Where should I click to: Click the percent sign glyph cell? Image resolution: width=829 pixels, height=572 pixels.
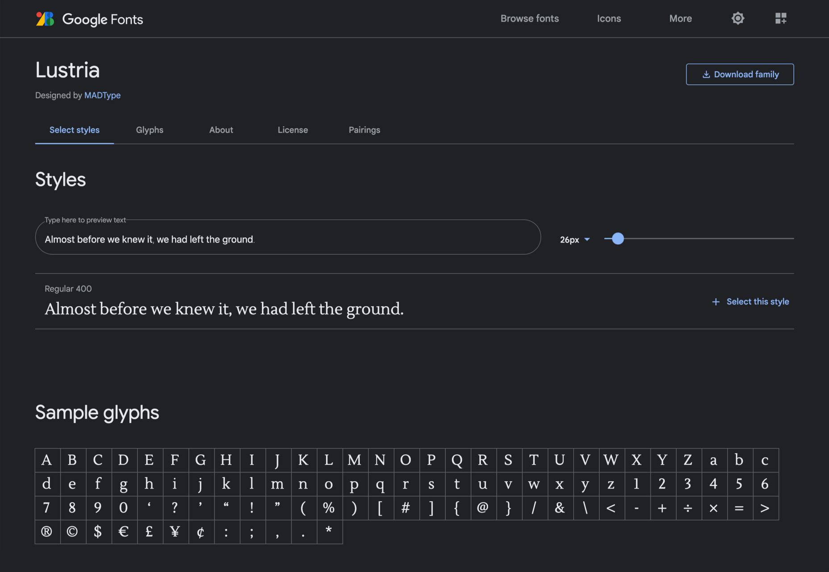coord(329,508)
